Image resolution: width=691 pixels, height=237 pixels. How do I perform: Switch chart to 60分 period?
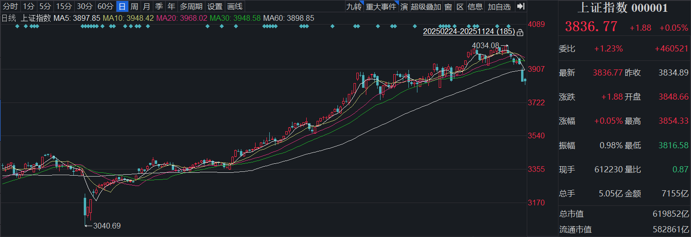(x=105, y=7)
